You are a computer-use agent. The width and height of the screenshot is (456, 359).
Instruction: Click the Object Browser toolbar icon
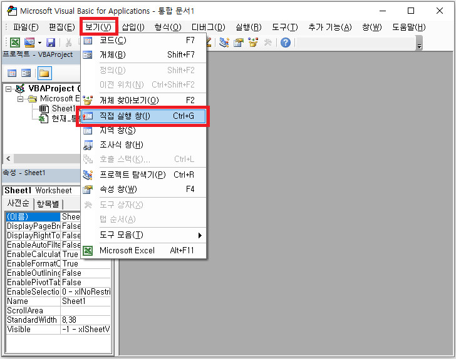253,43
